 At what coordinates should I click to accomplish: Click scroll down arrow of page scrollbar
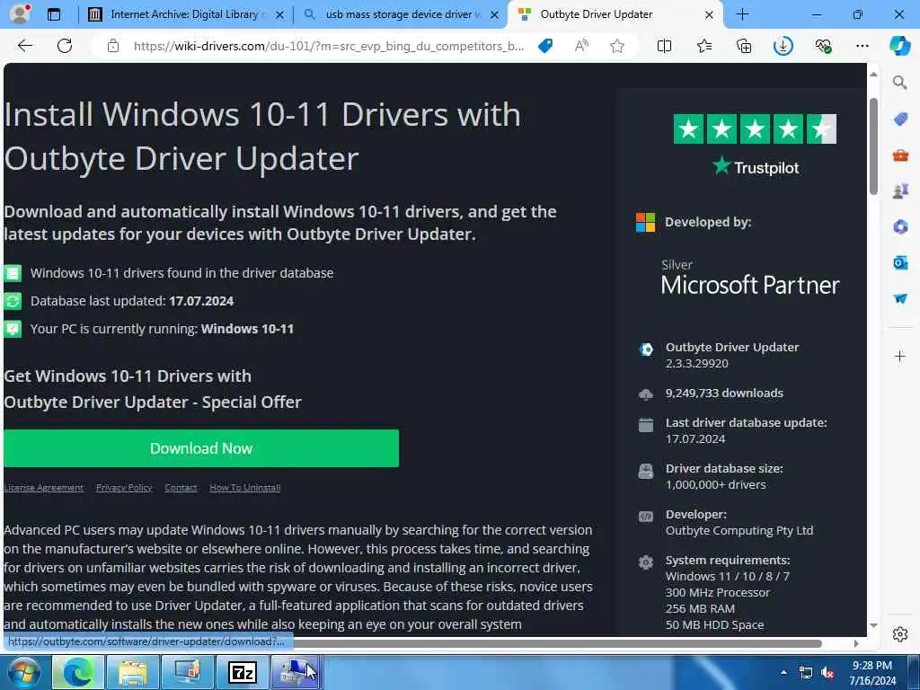point(873,625)
